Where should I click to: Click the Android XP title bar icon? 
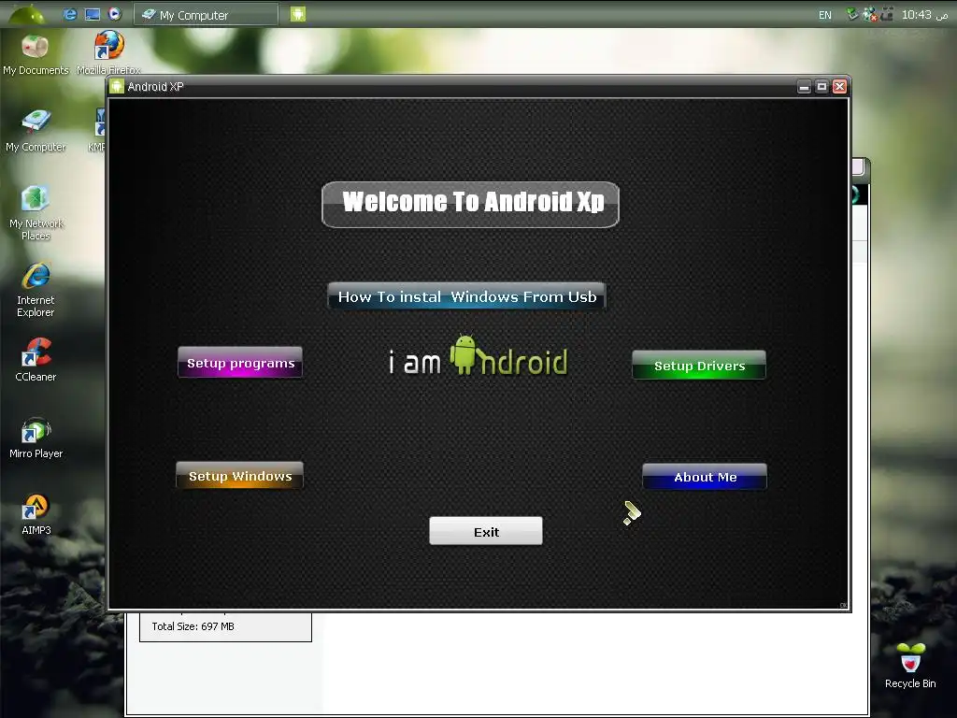point(117,87)
